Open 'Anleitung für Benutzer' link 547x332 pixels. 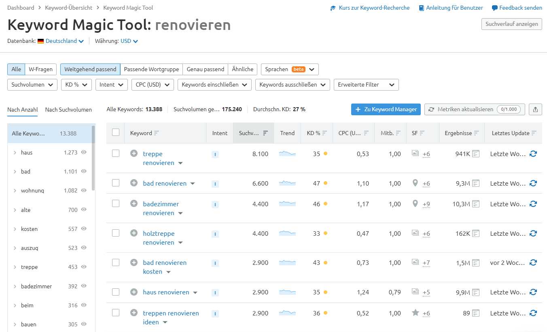[451, 8]
